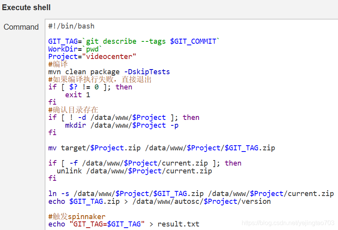Click the 'if [ $? != 0 ]; then' line
The width and height of the screenshot is (338, 230).
(90, 87)
